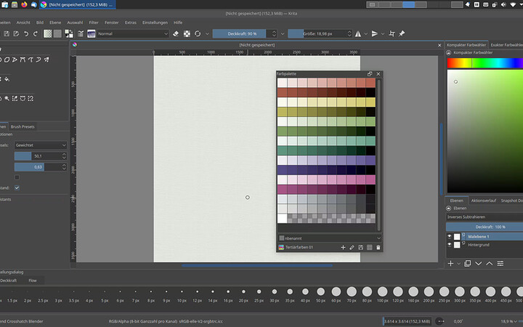
Task: Switch to the Aktionsverlauf tab
Action: tap(483, 201)
